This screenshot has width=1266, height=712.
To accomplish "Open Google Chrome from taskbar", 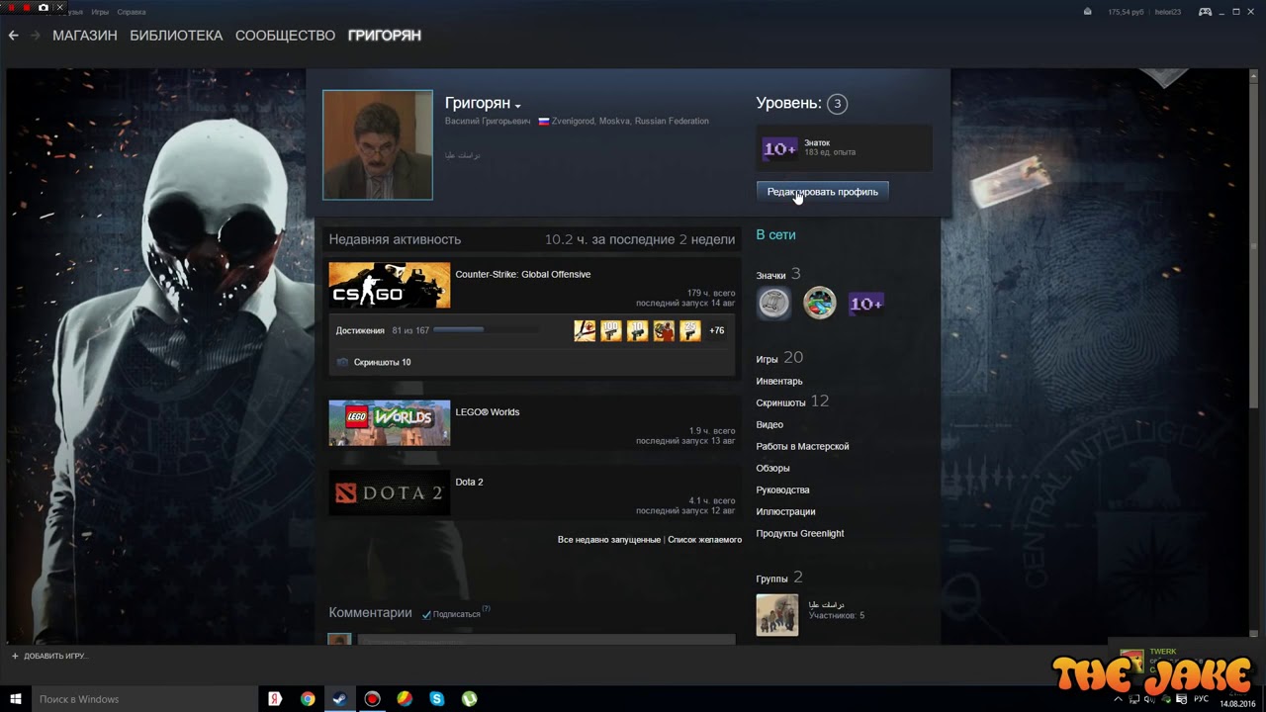I will click(308, 699).
